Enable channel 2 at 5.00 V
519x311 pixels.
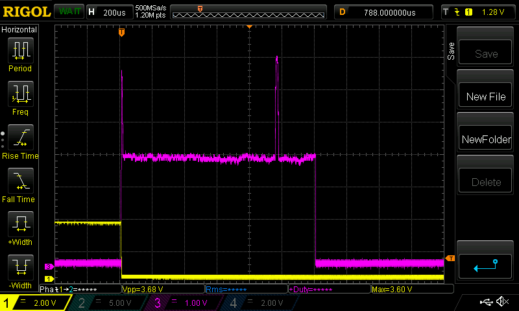pyautogui.click(x=108, y=303)
